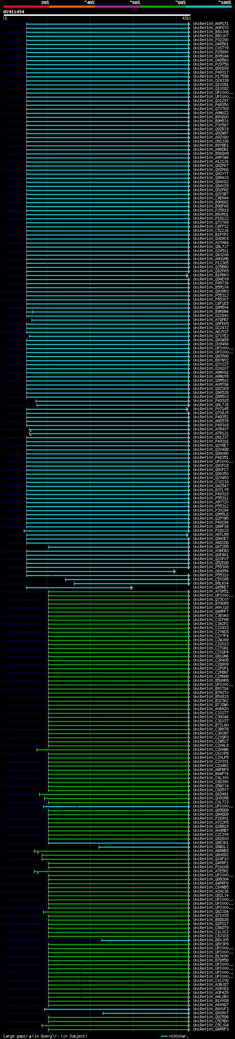Image resolution: width=235 pixels, height=1039 pixels.
Task: Click label UniRef100_Q7XYE2
Action: [x=211, y=336]
